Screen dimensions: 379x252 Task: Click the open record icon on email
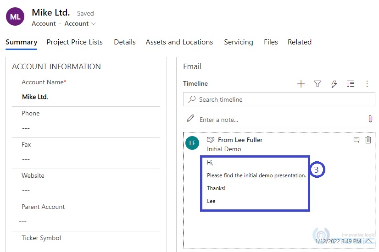pyautogui.click(x=357, y=140)
